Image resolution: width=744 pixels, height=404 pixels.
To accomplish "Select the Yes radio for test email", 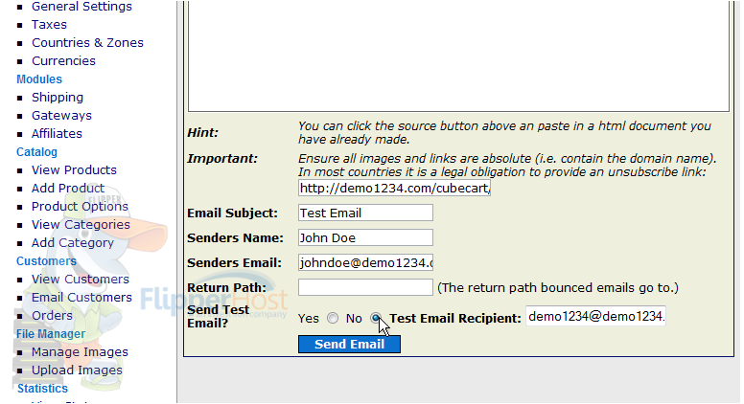I will [333, 318].
